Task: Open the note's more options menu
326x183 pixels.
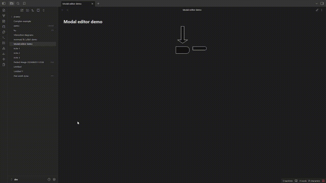Action: [322, 10]
